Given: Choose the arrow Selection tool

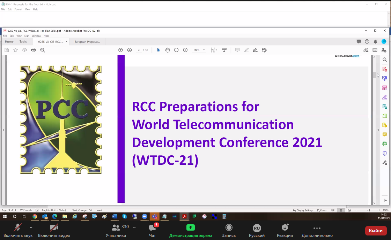Looking at the screenshot, I should tap(158, 50).
